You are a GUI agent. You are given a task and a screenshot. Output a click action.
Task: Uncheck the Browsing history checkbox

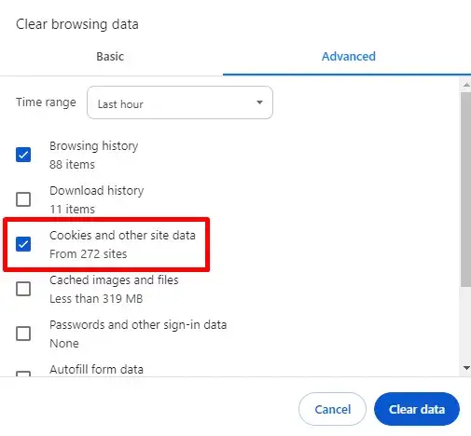23,155
